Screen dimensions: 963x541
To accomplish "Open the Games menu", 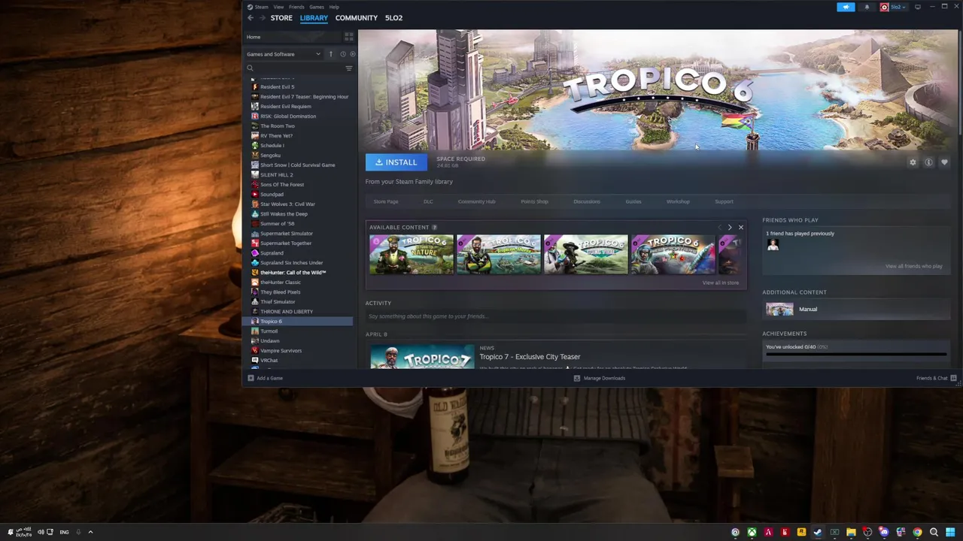I will tap(317, 7).
